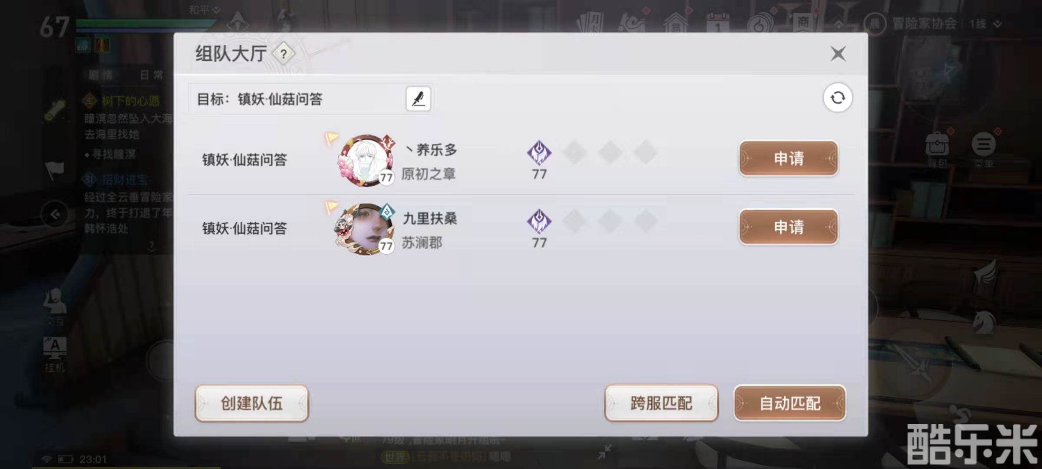Click the help question mark beside 组队大厅
Viewport: 1042px width, 469px height.
pos(284,54)
